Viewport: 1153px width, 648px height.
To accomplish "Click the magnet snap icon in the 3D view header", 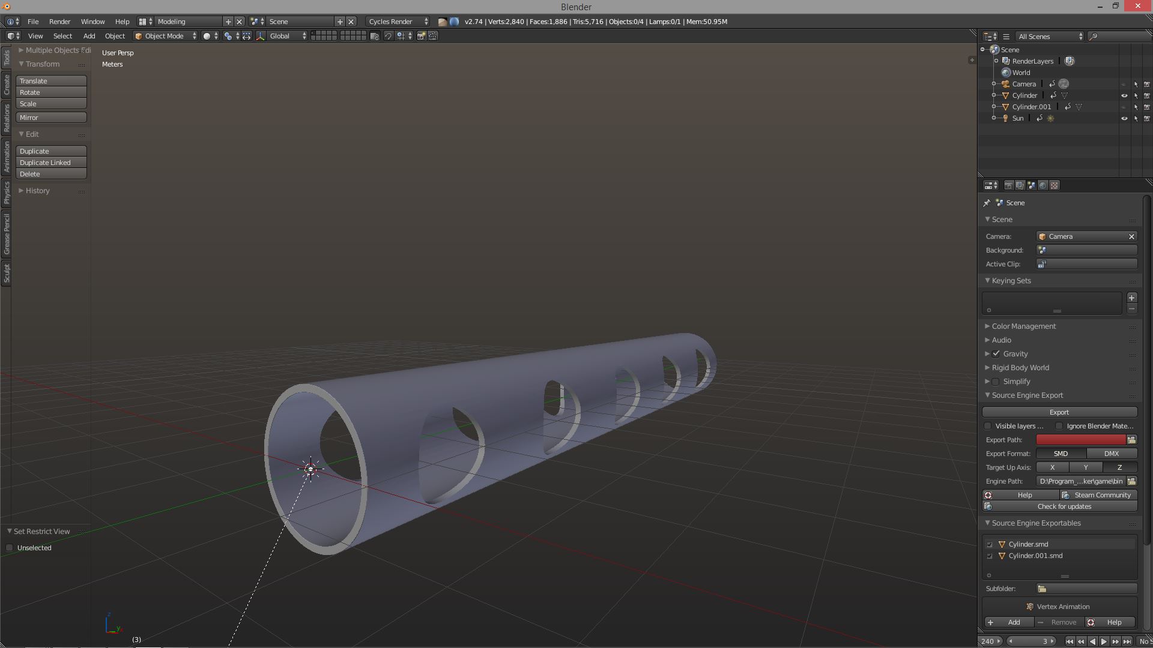I will coord(388,36).
